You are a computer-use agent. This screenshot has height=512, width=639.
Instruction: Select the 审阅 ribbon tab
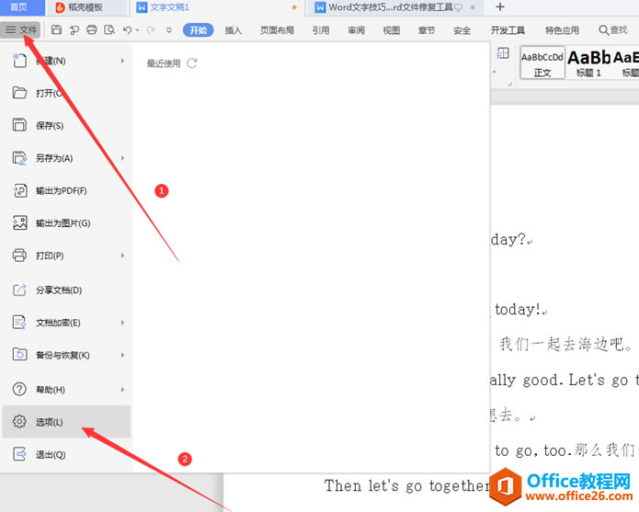356,30
